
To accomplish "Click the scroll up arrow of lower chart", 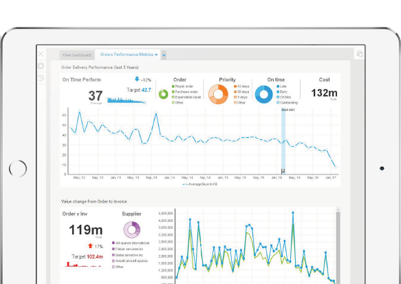I will click(x=338, y=210).
